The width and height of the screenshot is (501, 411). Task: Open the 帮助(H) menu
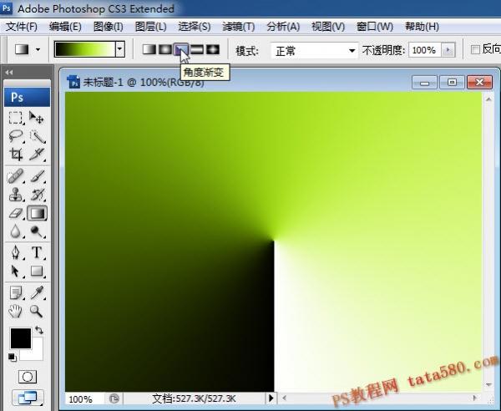pyautogui.click(x=422, y=27)
